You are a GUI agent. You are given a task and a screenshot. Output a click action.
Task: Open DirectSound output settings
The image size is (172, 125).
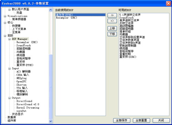click(x=24, y=101)
